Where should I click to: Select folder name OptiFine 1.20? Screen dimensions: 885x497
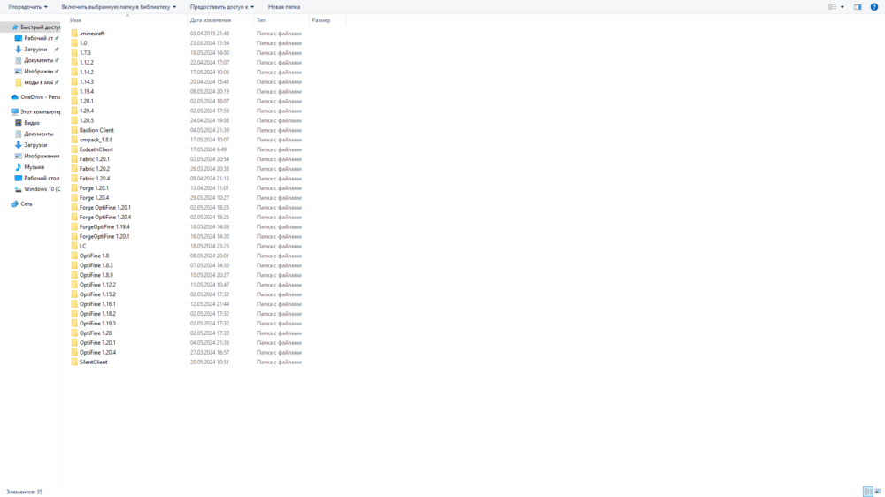click(x=96, y=333)
